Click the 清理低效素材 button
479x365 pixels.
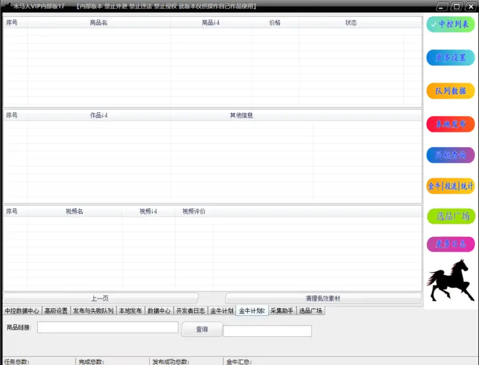click(x=323, y=298)
